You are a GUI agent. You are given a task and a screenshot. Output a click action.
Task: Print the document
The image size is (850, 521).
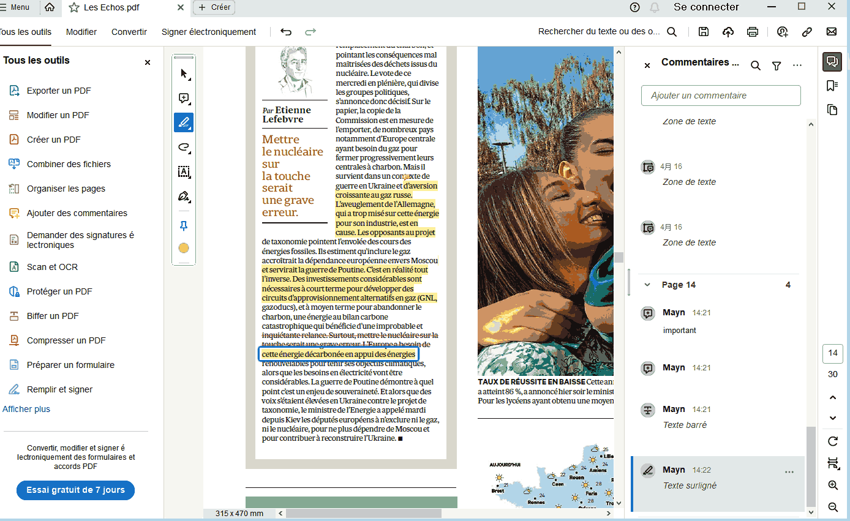(753, 32)
